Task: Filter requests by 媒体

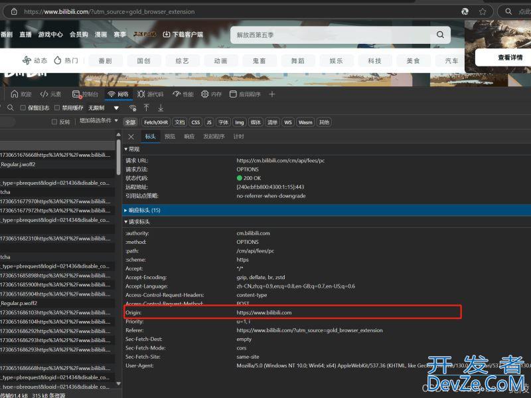Action: pyautogui.click(x=256, y=122)
